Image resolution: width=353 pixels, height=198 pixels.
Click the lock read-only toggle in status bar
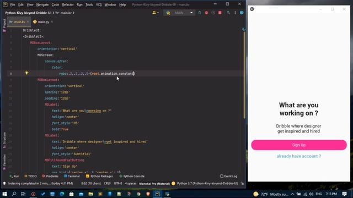point(242,183)
